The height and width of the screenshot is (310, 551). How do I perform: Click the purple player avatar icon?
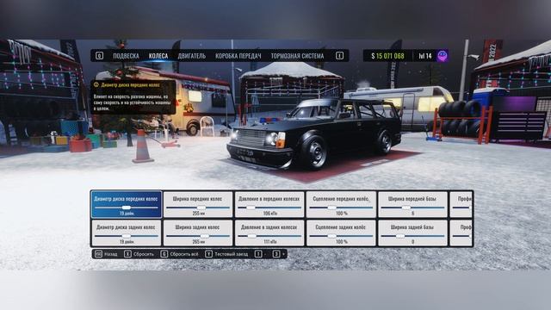(x=443, y=56)
